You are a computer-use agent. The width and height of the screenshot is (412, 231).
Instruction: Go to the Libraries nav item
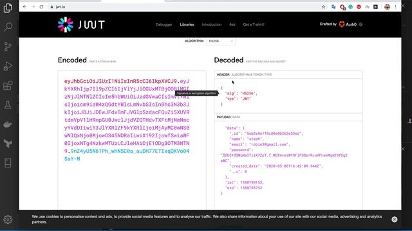pos(187,24)
